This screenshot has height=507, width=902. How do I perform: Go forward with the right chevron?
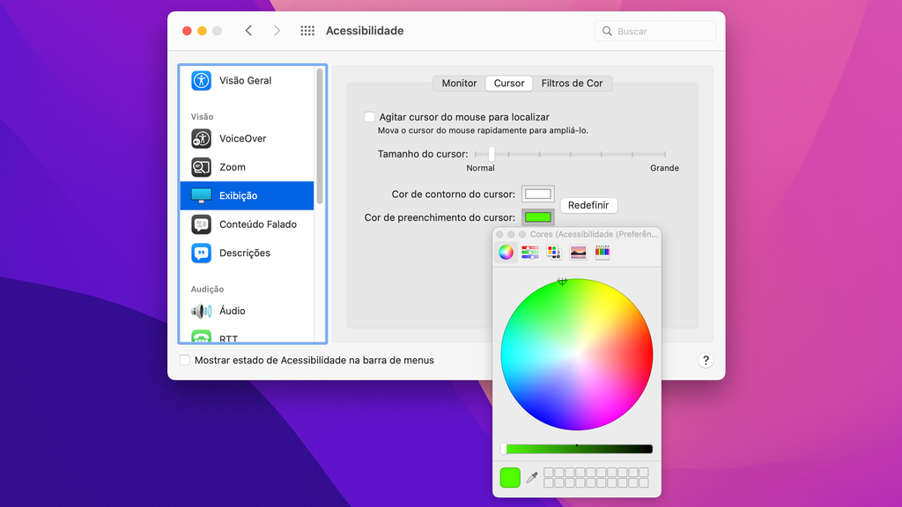[x=277, y=31]
